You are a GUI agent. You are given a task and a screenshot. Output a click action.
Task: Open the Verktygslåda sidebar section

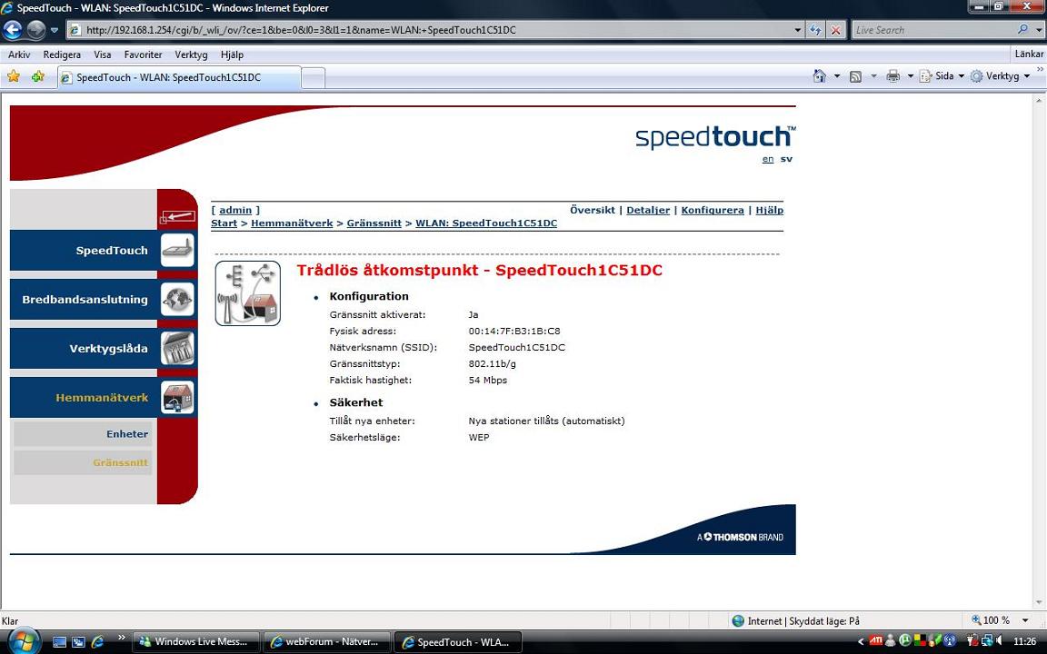pyautogui.click(x=85, y=349)
